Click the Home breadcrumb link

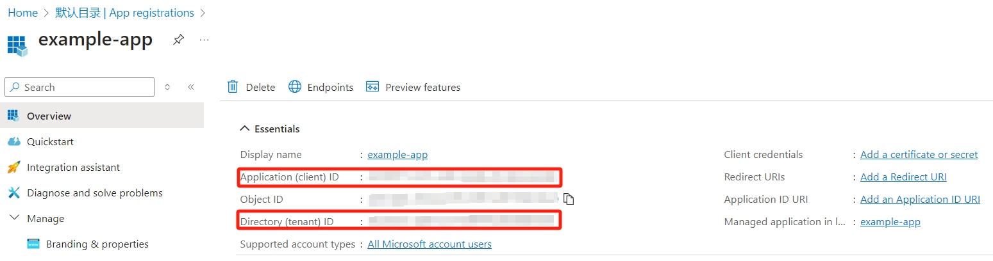pos(22,13)
